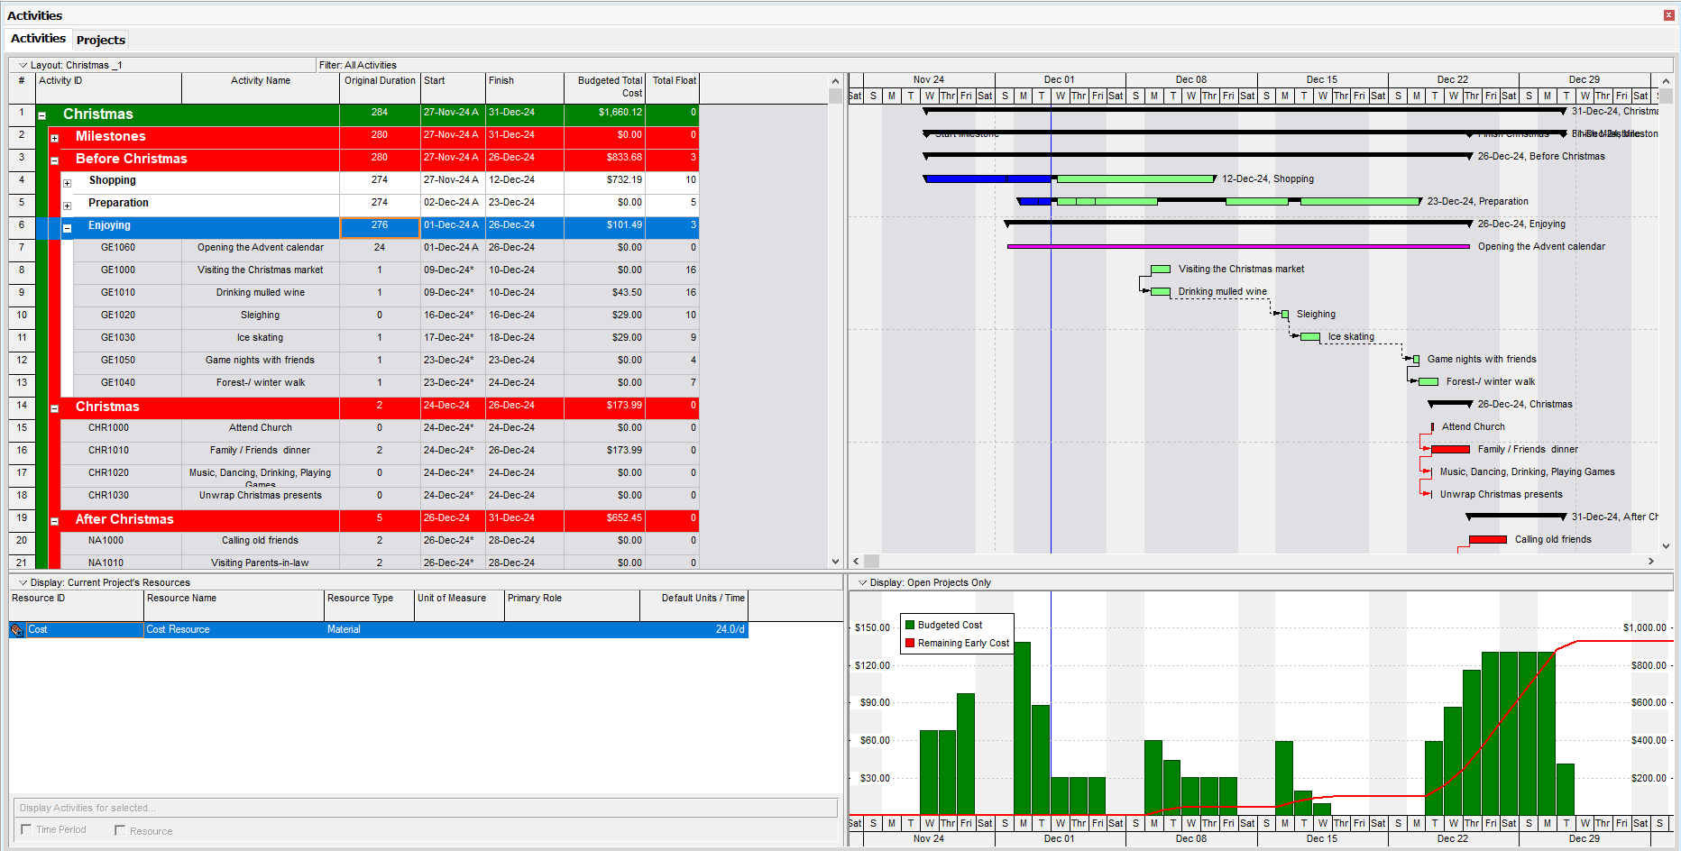Click the plus icon beside Milestones
The width and height of the screenshot is (1681, 851).
click(55, 138)
